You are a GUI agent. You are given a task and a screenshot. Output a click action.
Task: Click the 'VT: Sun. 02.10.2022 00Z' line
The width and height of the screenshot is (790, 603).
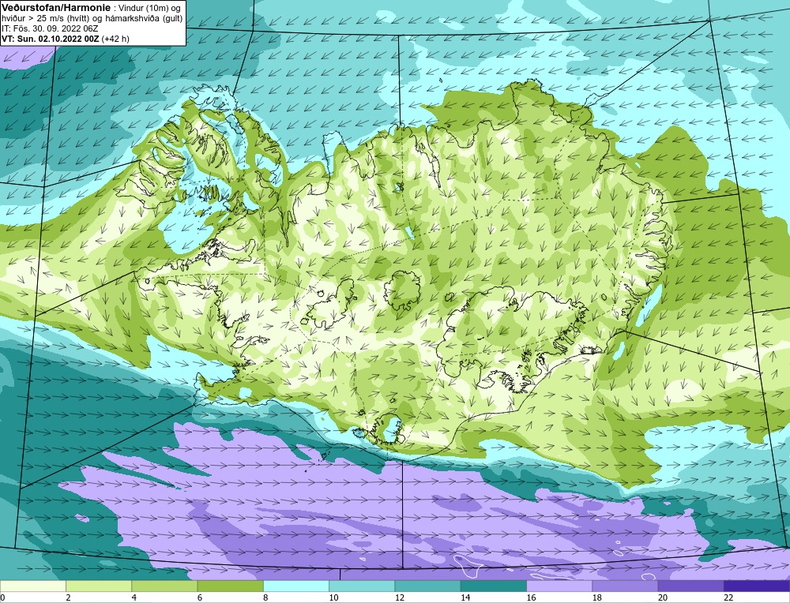tap(51, 39)
